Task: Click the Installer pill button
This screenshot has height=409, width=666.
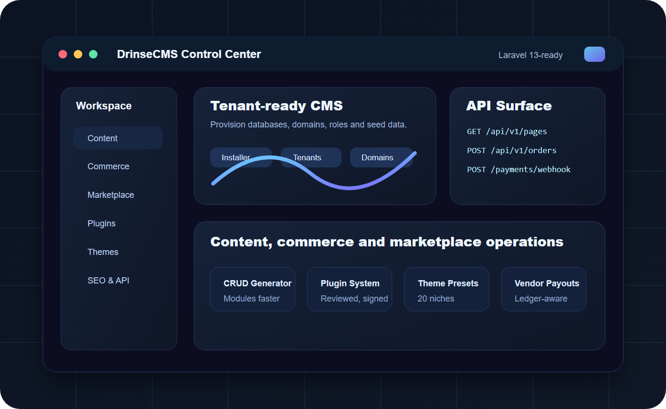Action: pyautogui.click(x=241, y=157)
